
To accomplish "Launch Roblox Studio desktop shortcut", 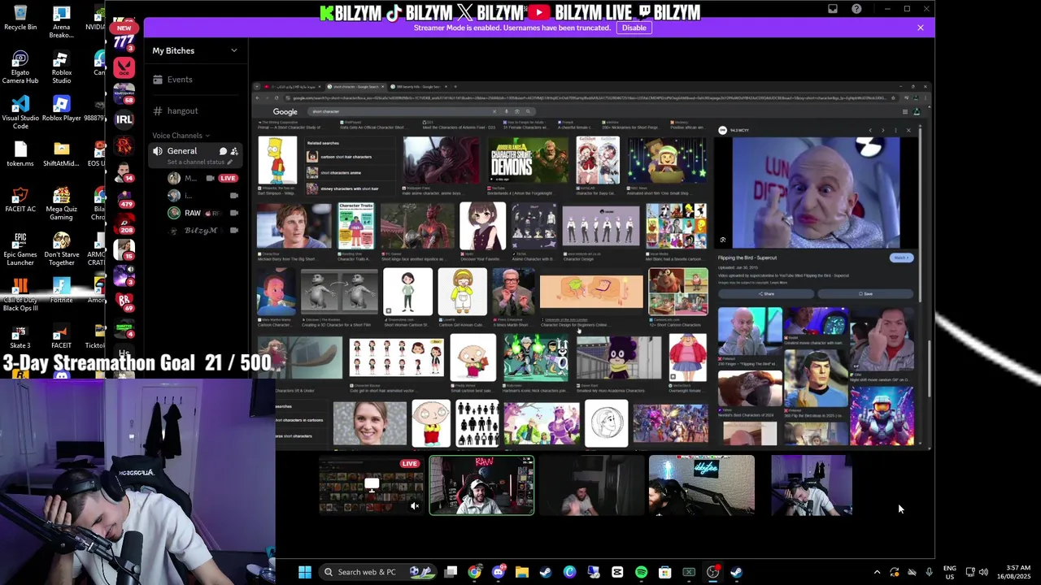I will pyautogui.click(x=62, y=68).
